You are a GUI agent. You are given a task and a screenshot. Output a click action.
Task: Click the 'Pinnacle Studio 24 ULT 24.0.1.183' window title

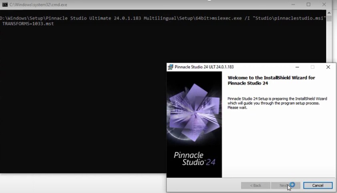pos(204,67)
